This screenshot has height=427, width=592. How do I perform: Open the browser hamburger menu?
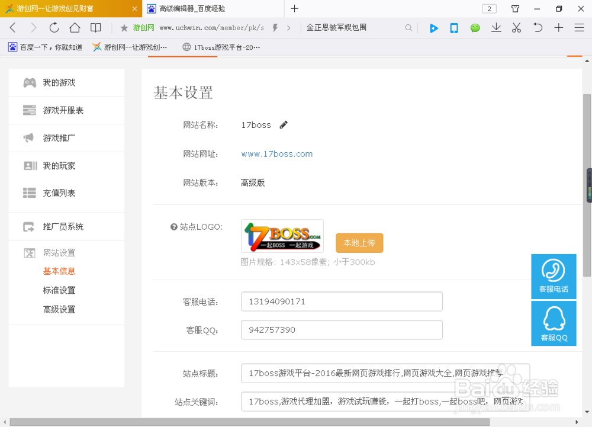[x=579, y=28]
